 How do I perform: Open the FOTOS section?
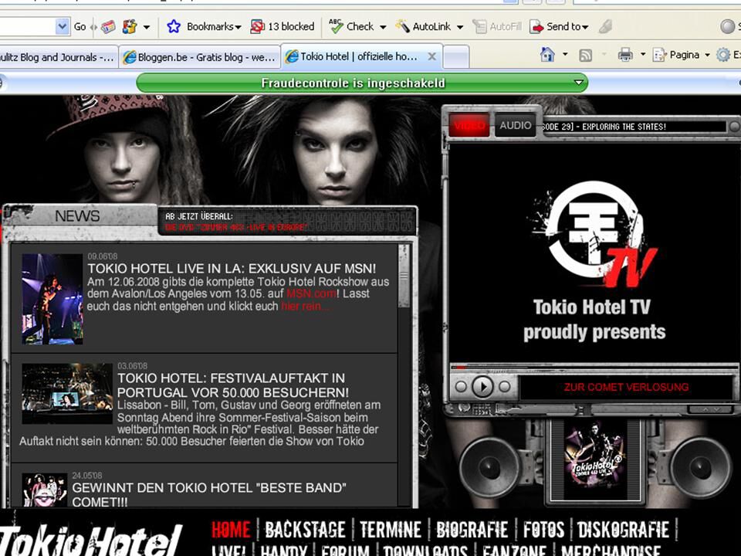tap(543, 530)
